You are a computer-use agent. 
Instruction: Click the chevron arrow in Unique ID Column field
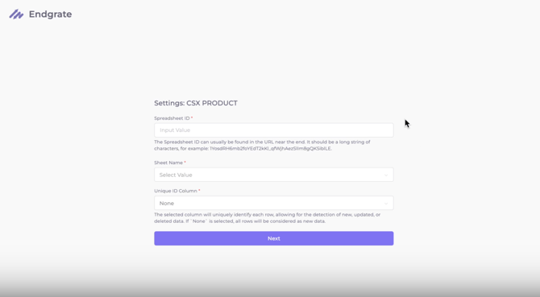click(386, 204)
